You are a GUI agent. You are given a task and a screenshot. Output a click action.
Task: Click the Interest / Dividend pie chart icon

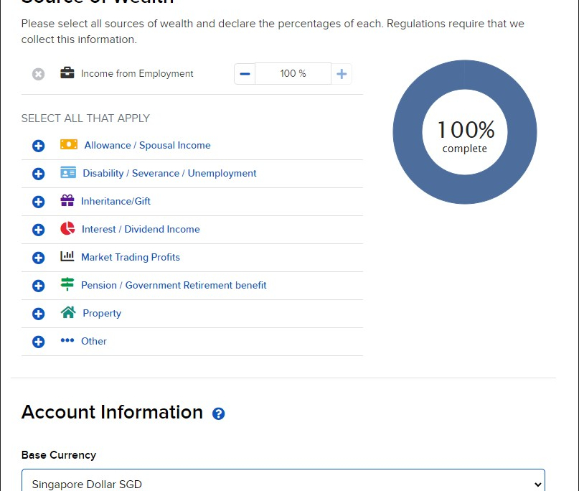coord(67,229)
